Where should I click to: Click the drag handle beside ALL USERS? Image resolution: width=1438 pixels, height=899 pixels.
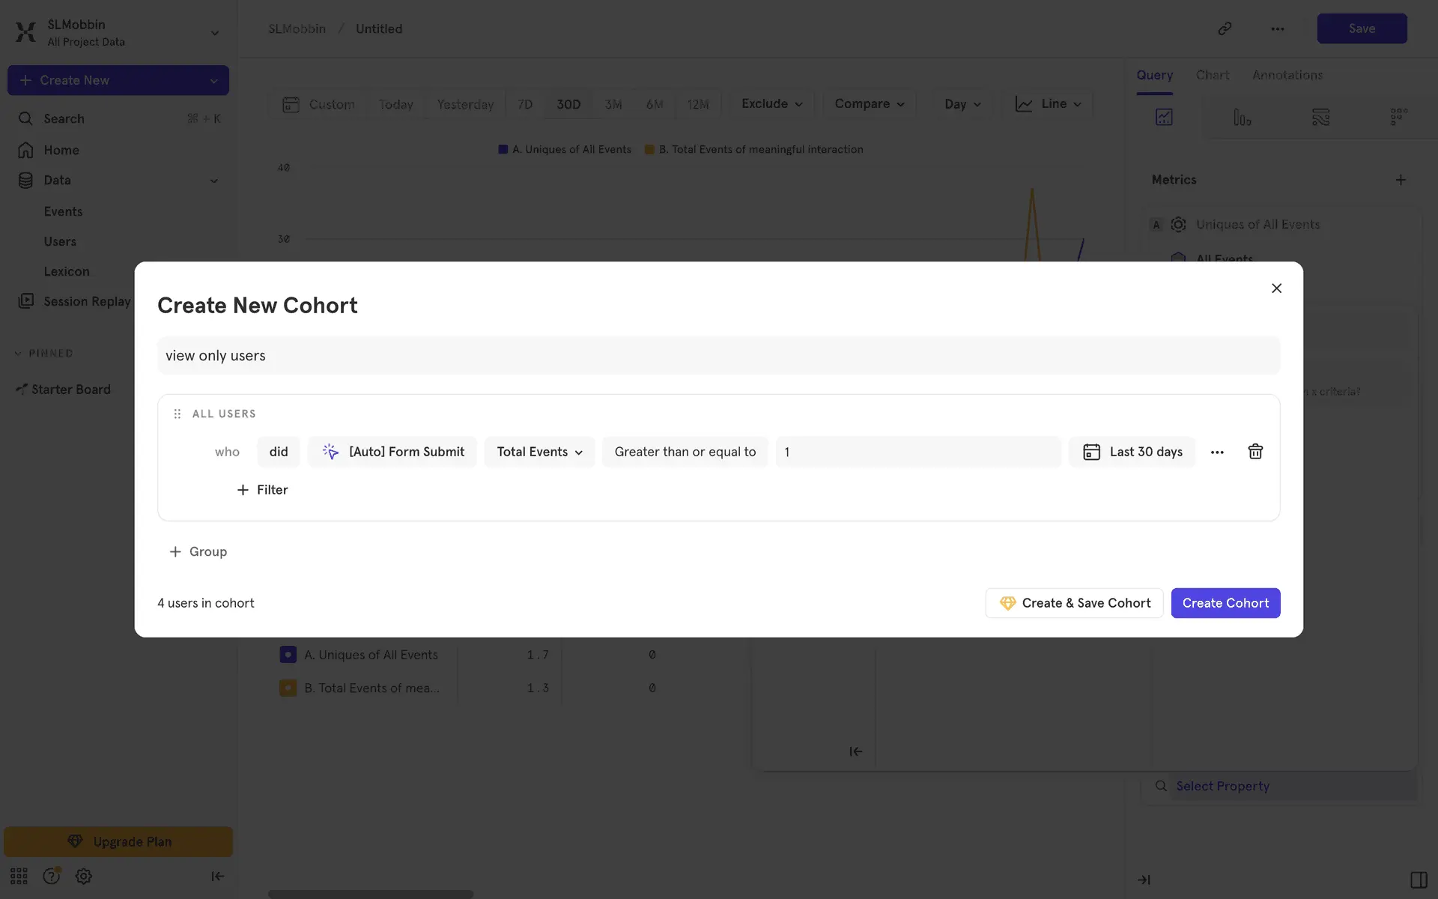tap(178, 414)
